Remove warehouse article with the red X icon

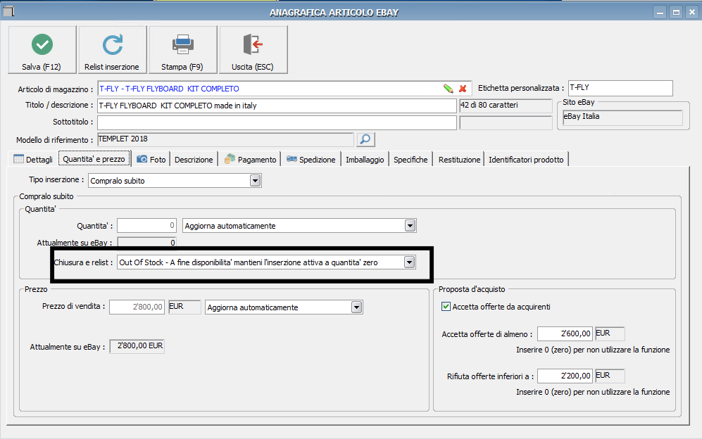(x=463, y=89)
